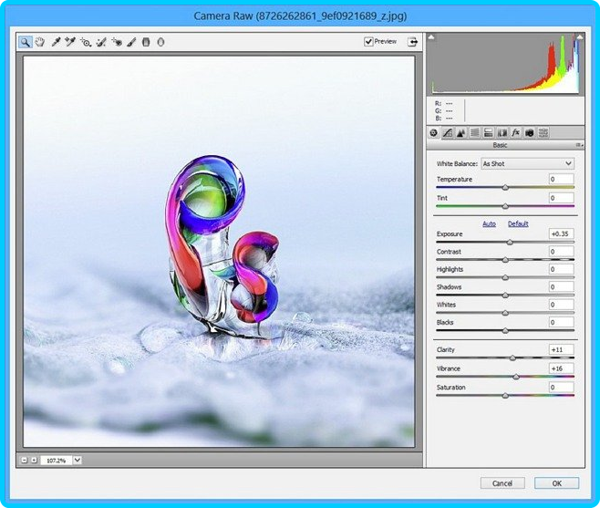600x508 pixels.
Task: Open the zoom level dropdown arrow
Action: (78, 460)
